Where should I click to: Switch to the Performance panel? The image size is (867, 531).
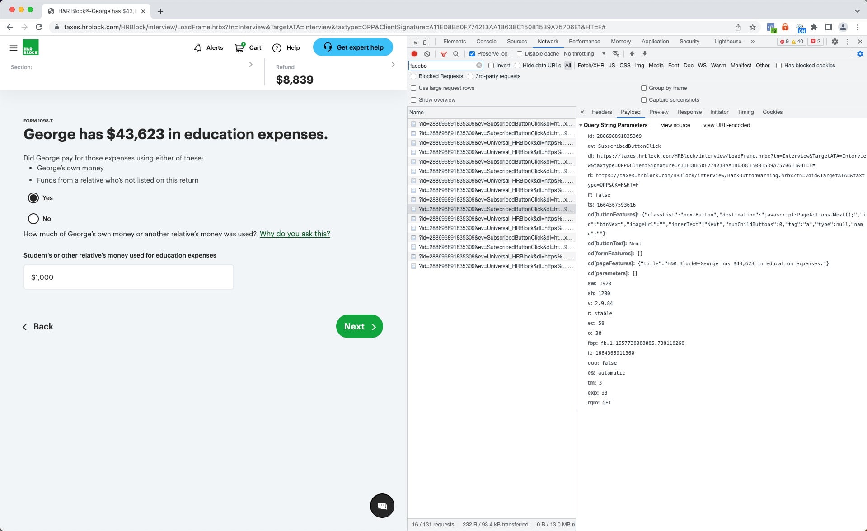(x=584, y=42)
